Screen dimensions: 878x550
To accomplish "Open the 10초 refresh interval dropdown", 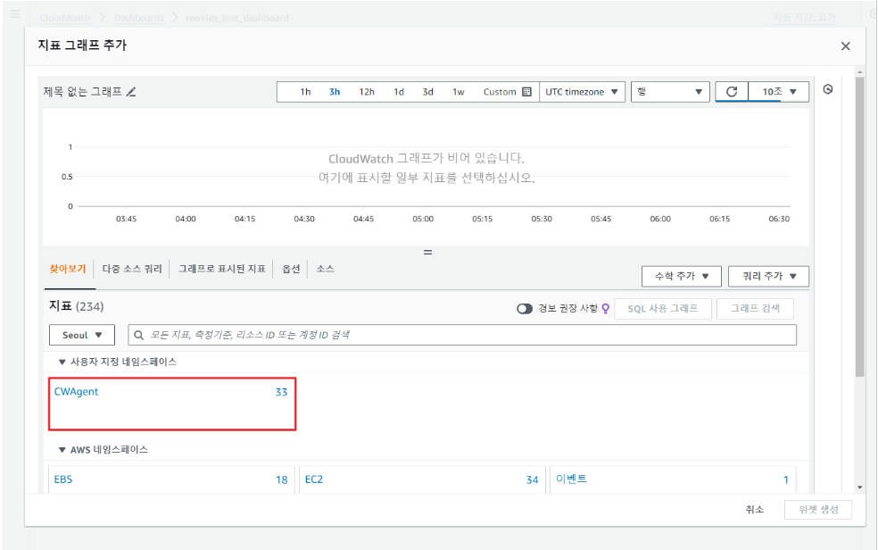I will tap(778, 92).
